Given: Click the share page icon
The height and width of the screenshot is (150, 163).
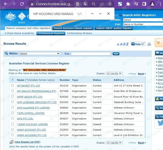Looking at the screenshot, I should 102,4.
